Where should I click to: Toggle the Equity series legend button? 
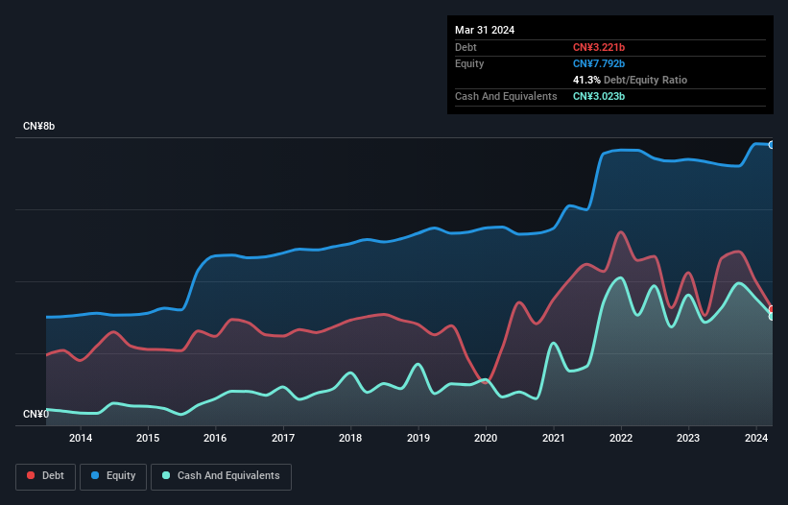(113, 476)
